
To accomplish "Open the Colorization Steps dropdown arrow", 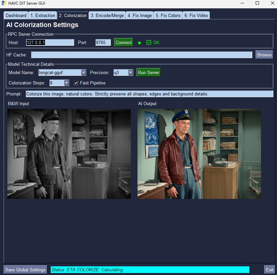I will click(x=66, y=83).
